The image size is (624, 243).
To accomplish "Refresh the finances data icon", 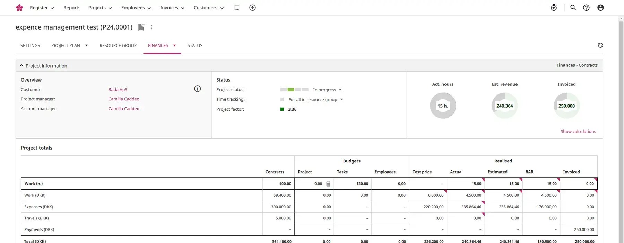I will pos(600,45).
